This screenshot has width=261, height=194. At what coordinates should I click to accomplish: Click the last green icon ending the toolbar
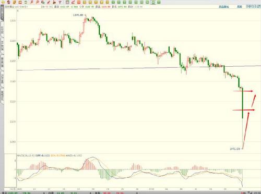(159, 2)
